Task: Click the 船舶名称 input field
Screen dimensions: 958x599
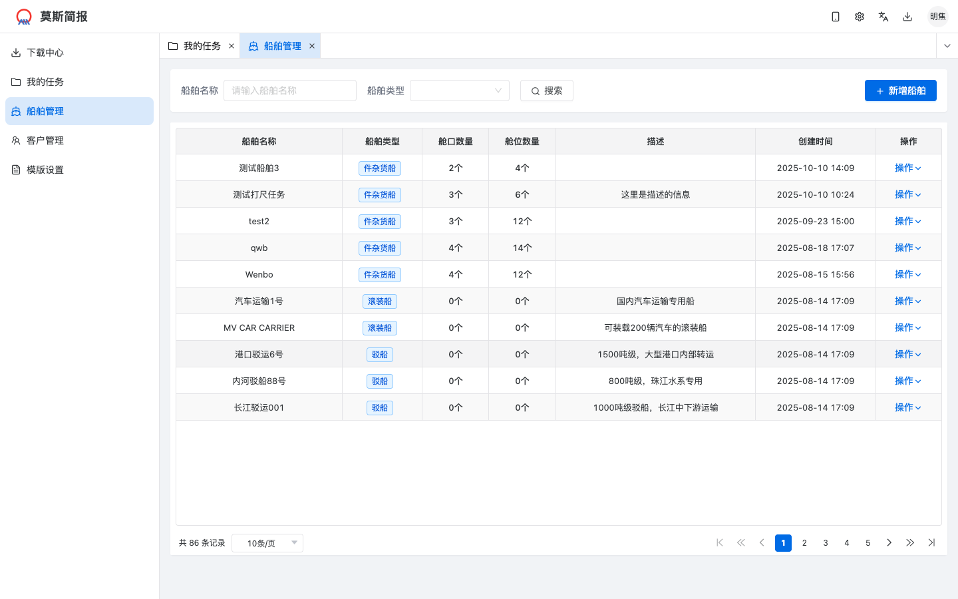Action: [290, 90]
